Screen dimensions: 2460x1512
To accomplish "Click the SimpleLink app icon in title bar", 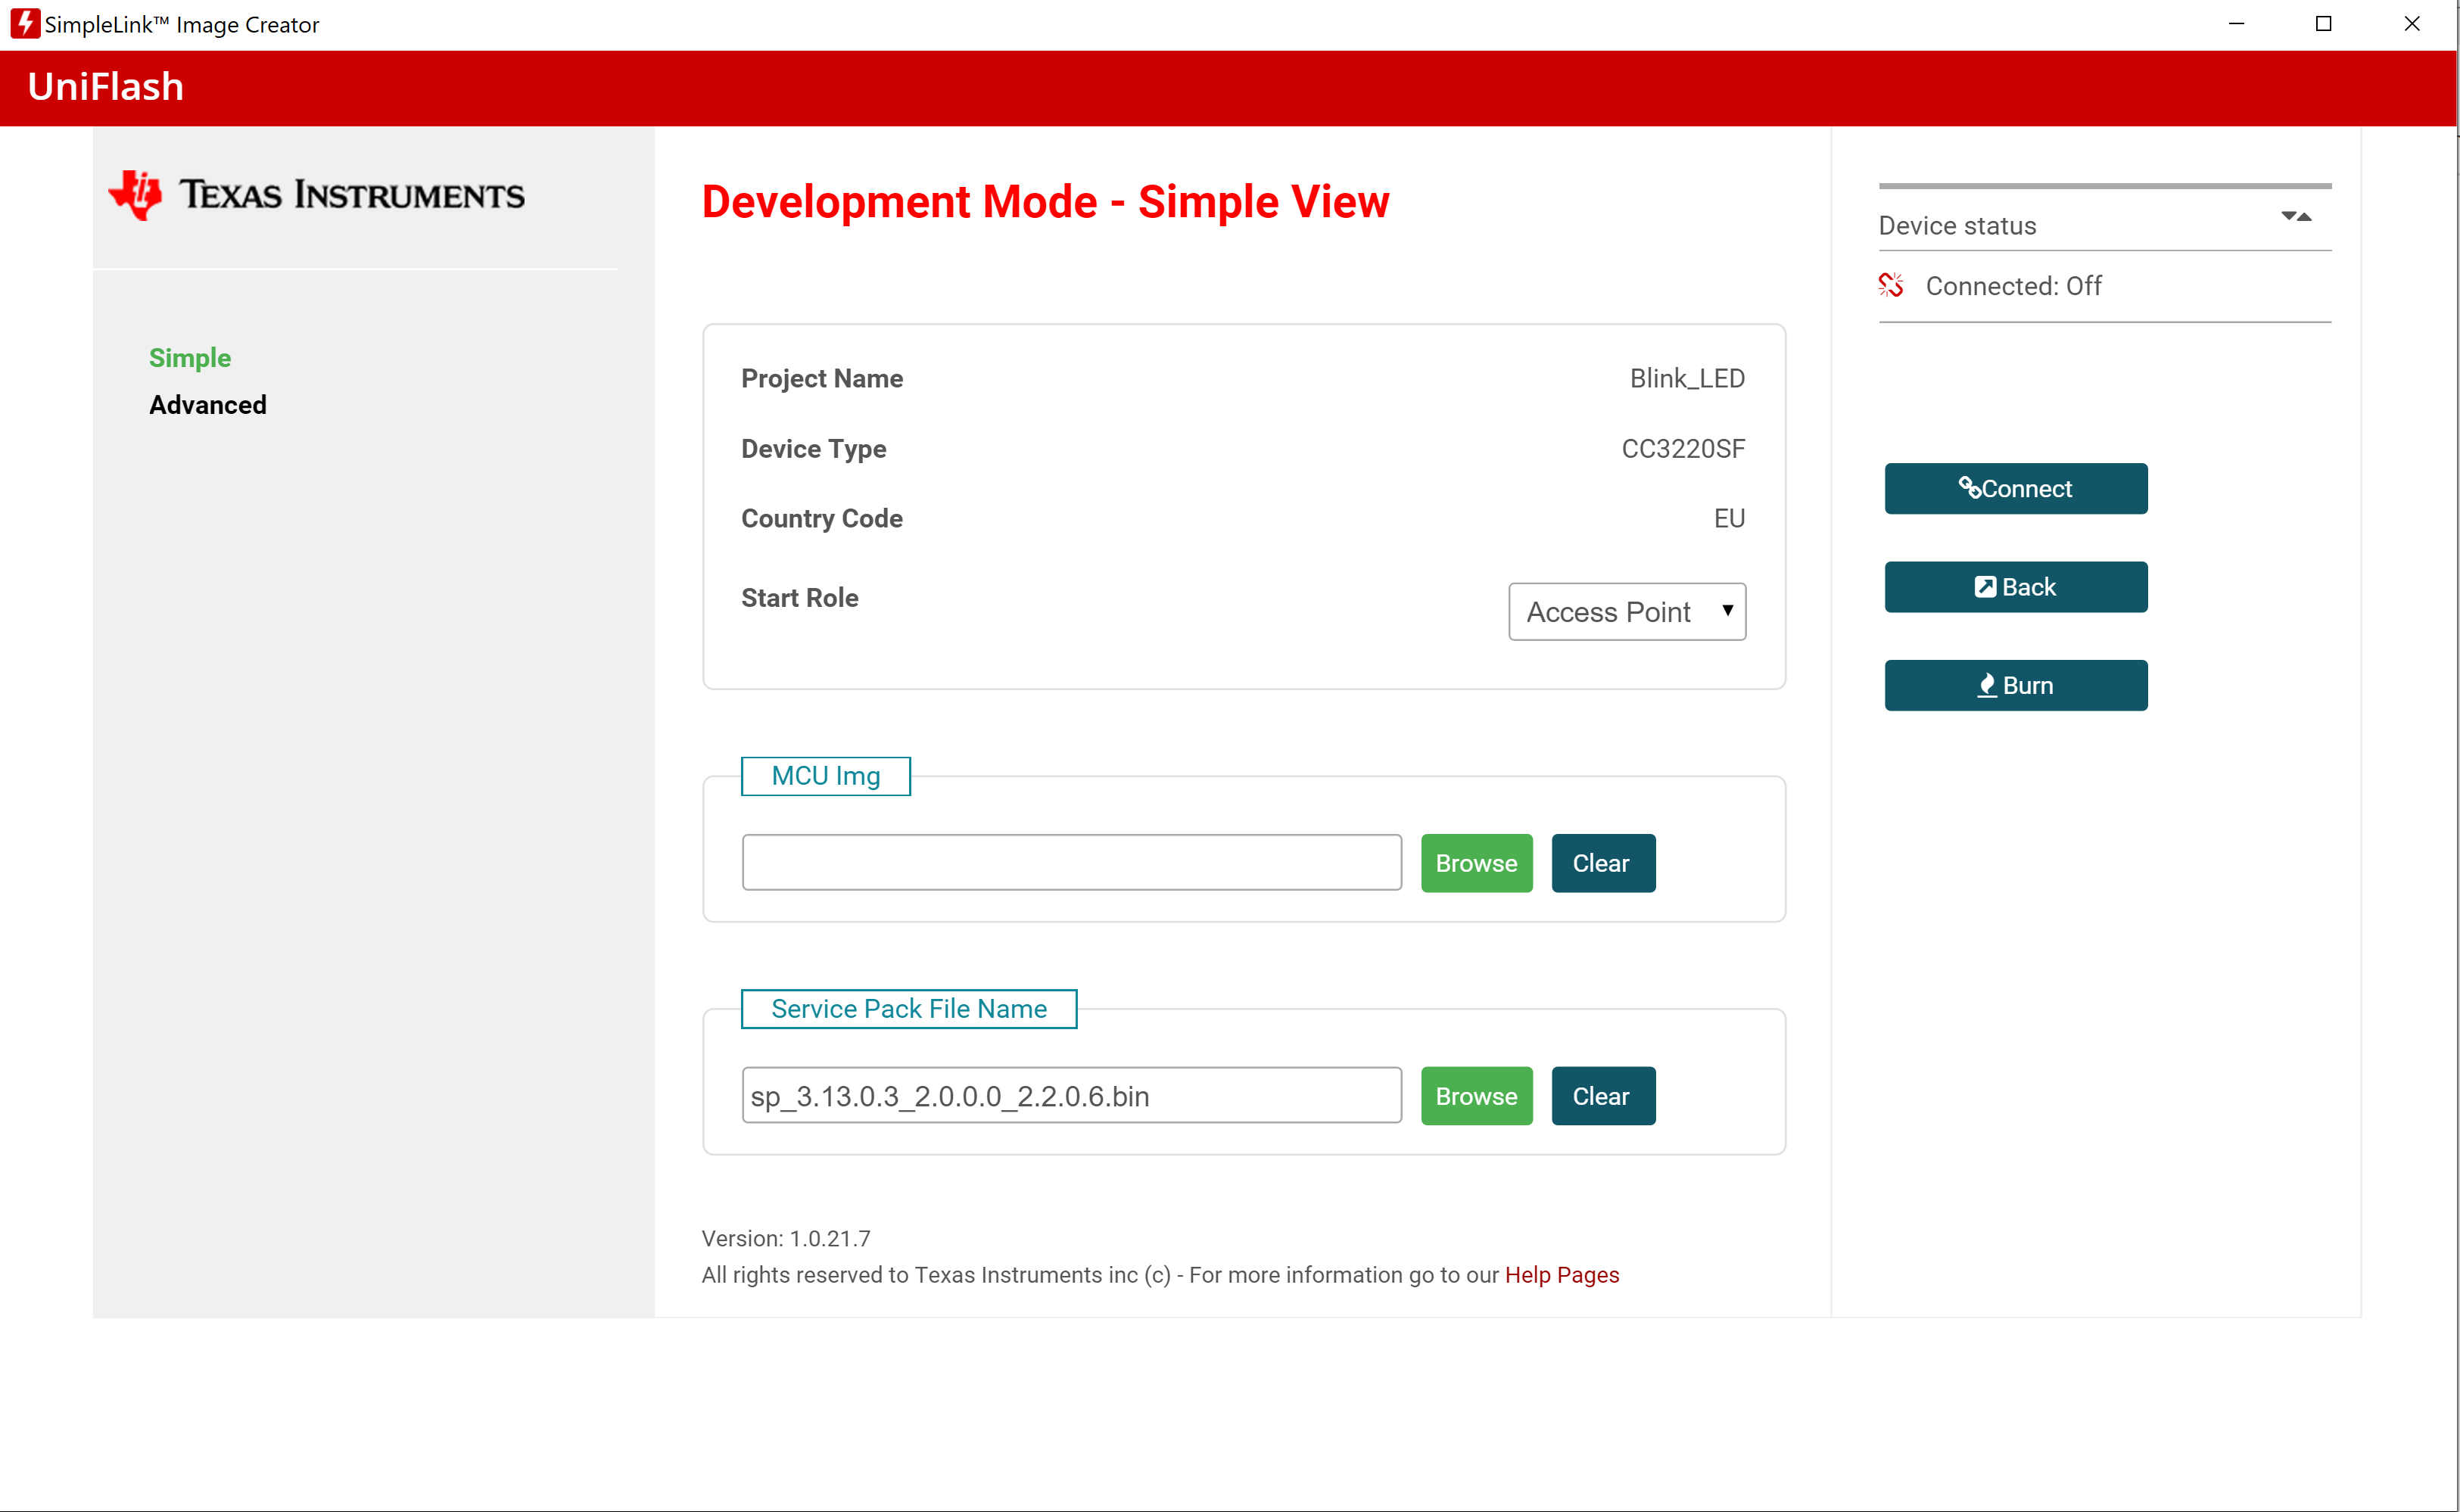I will pyautogui.click(x=24, y=24).
